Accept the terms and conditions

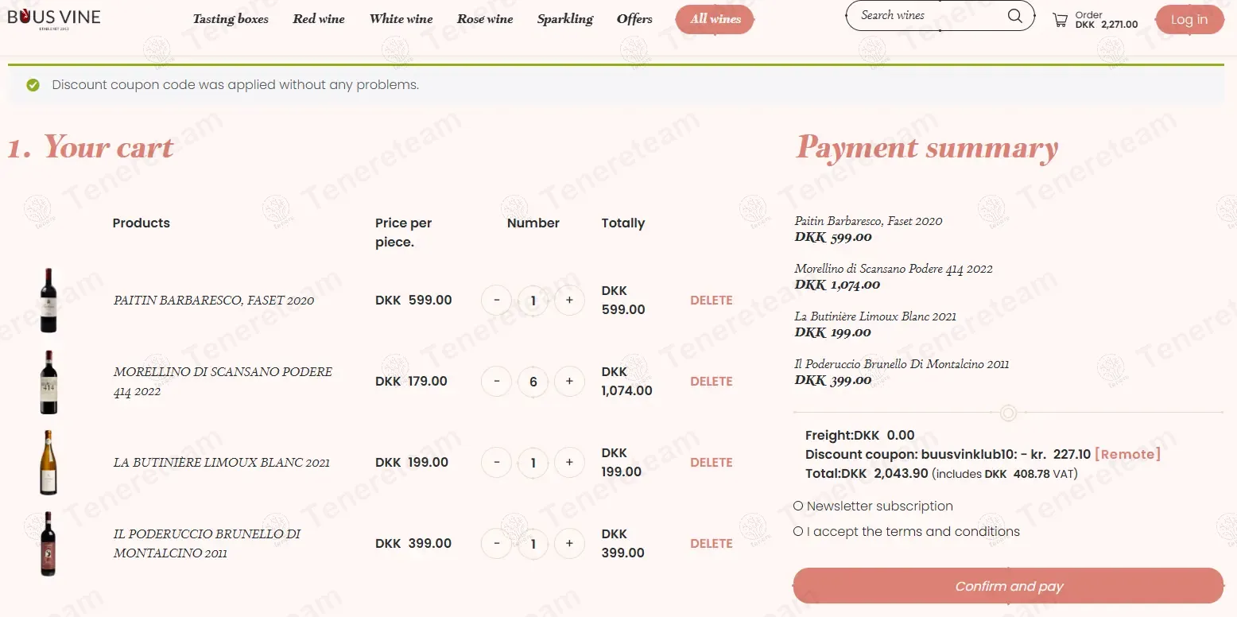798,532
